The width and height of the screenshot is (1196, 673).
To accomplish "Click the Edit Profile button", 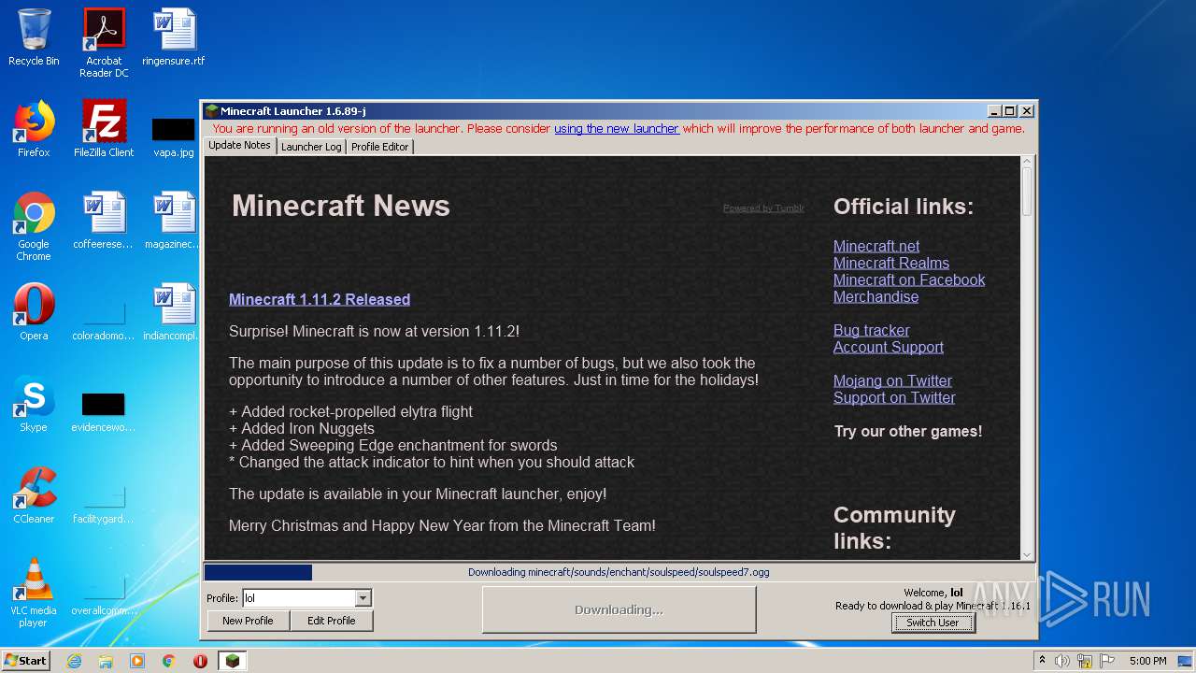I will click(x=331, y=621).
